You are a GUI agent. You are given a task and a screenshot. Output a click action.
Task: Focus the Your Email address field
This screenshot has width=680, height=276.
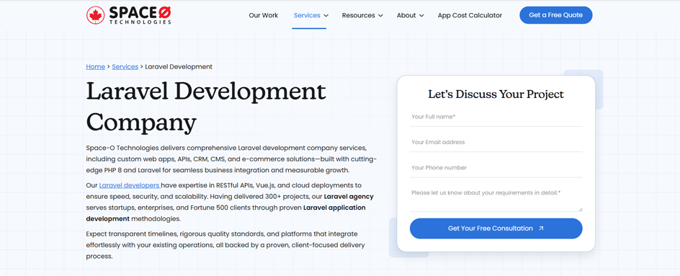(496, 143)
